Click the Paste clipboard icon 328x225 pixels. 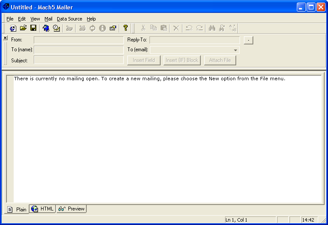[x=164, y=28]
